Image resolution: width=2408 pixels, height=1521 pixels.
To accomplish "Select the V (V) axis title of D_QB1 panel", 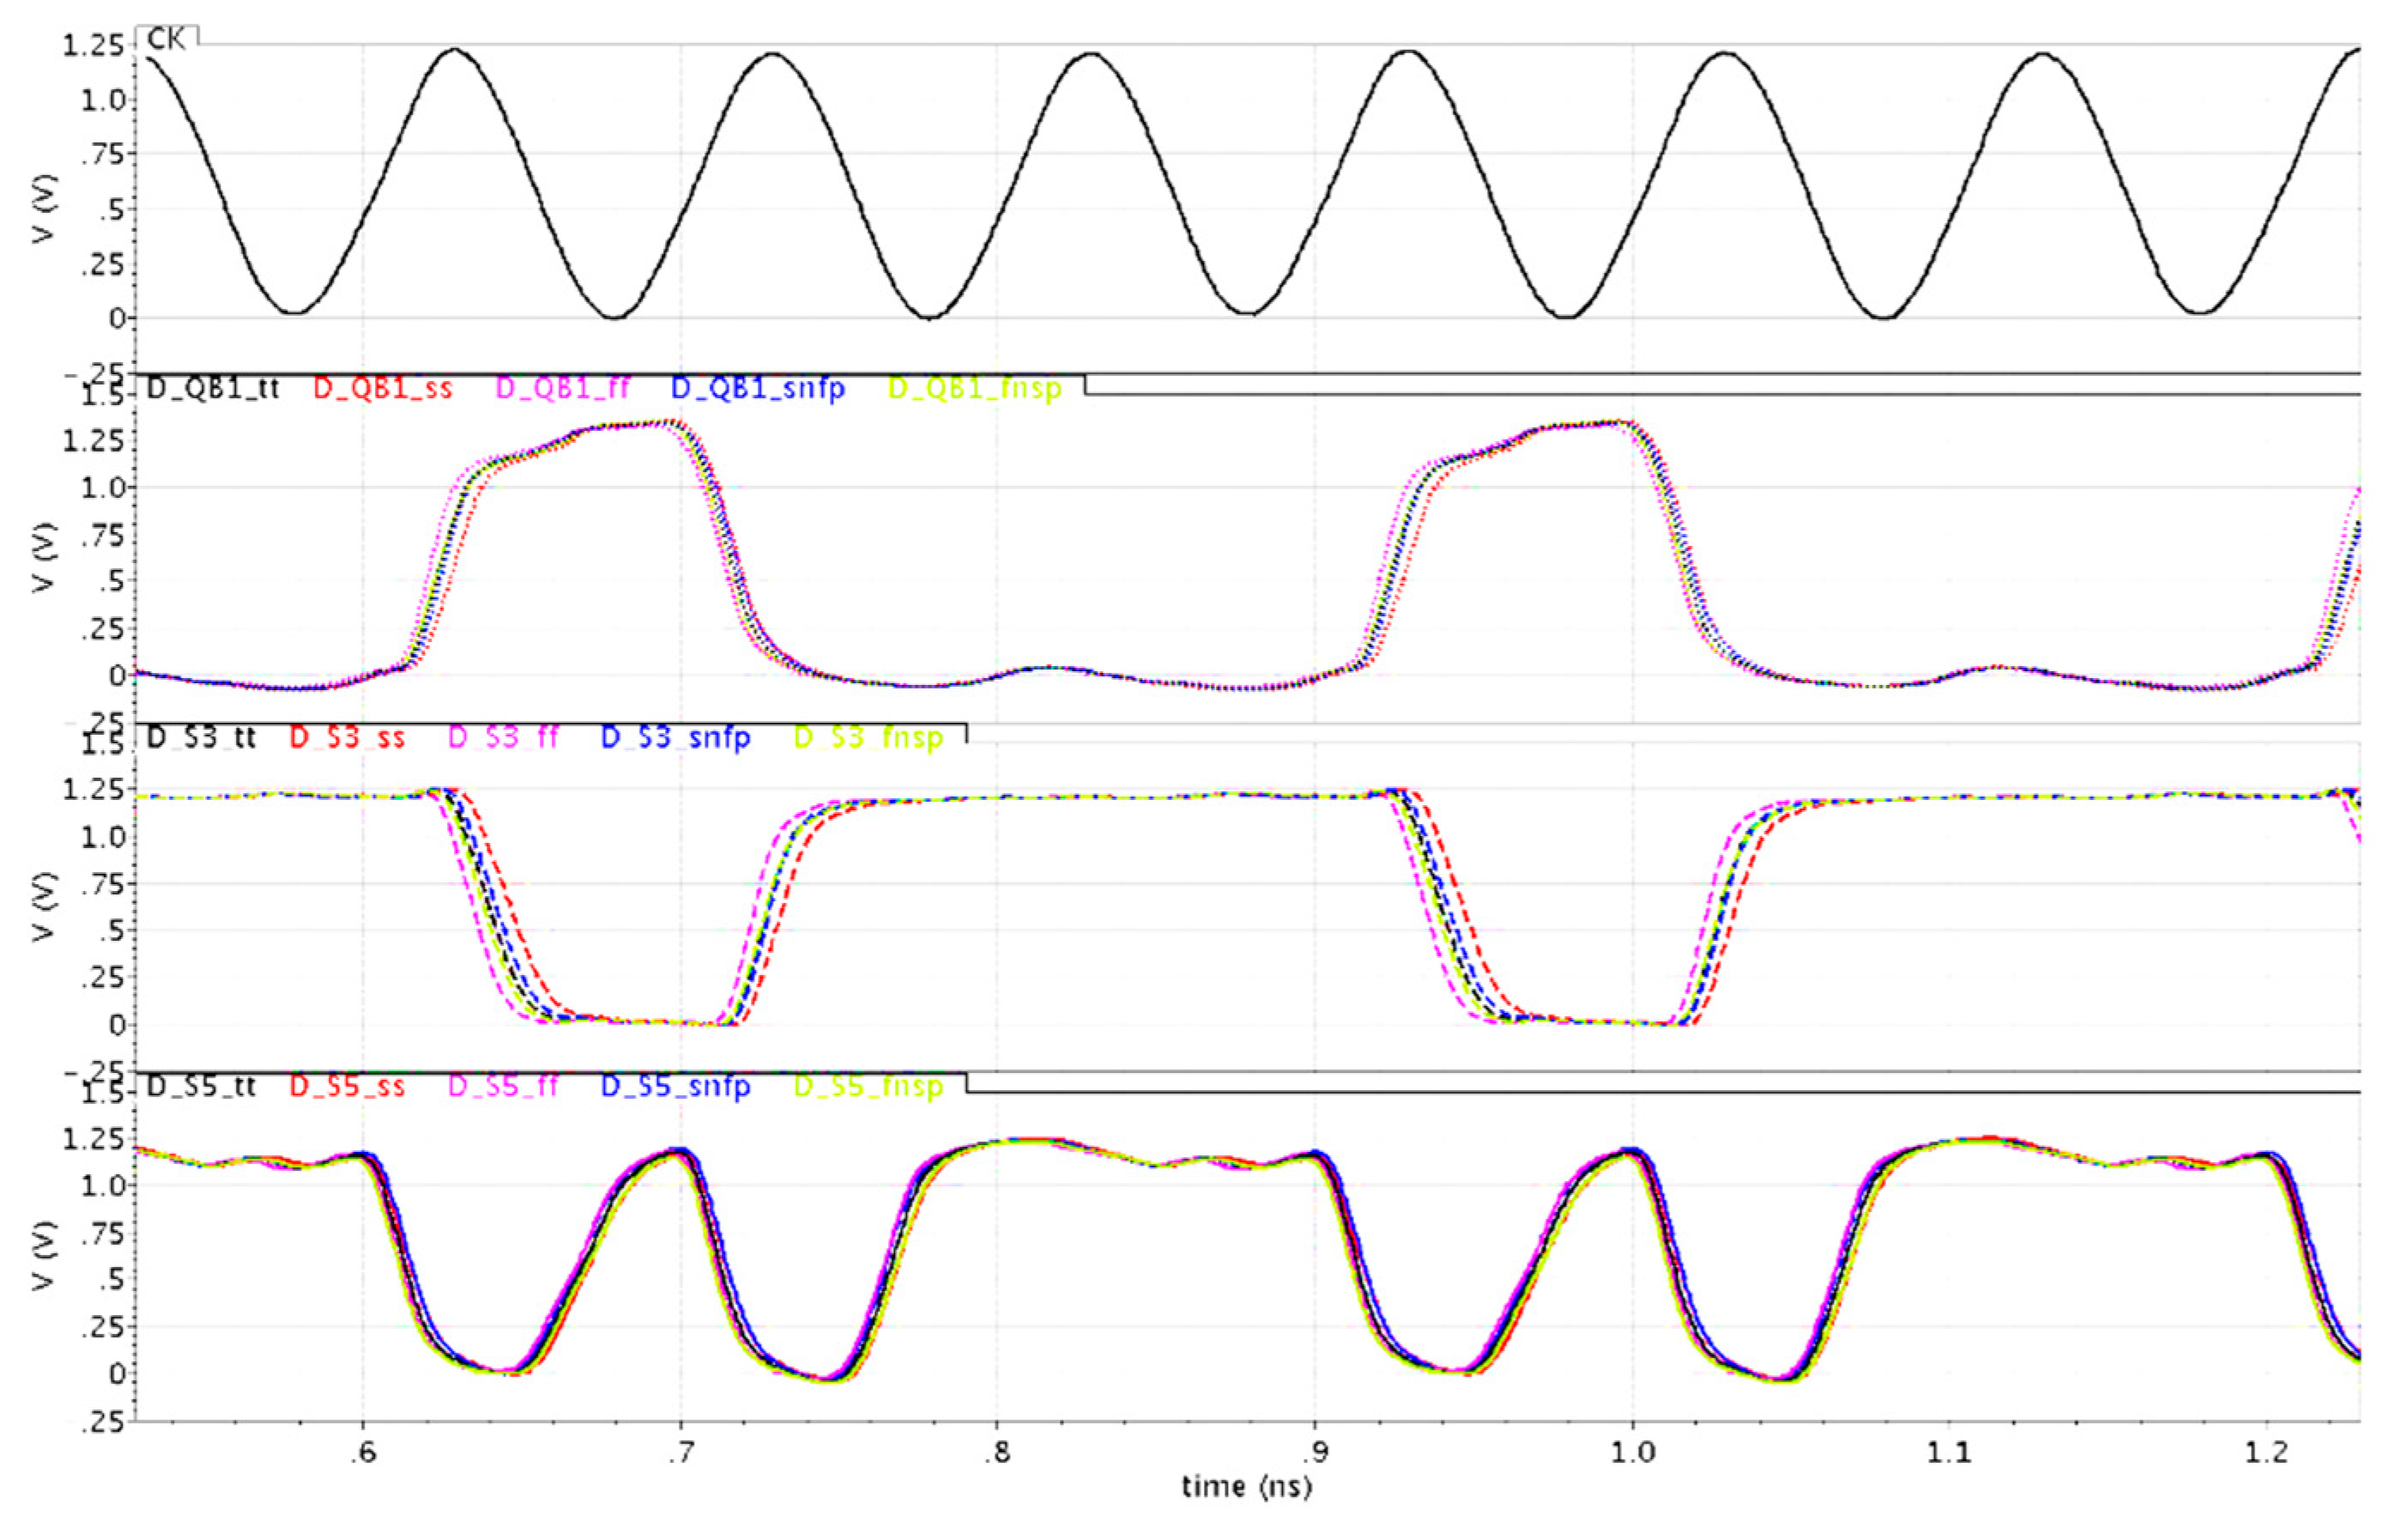I will click(x=43, y=558).
